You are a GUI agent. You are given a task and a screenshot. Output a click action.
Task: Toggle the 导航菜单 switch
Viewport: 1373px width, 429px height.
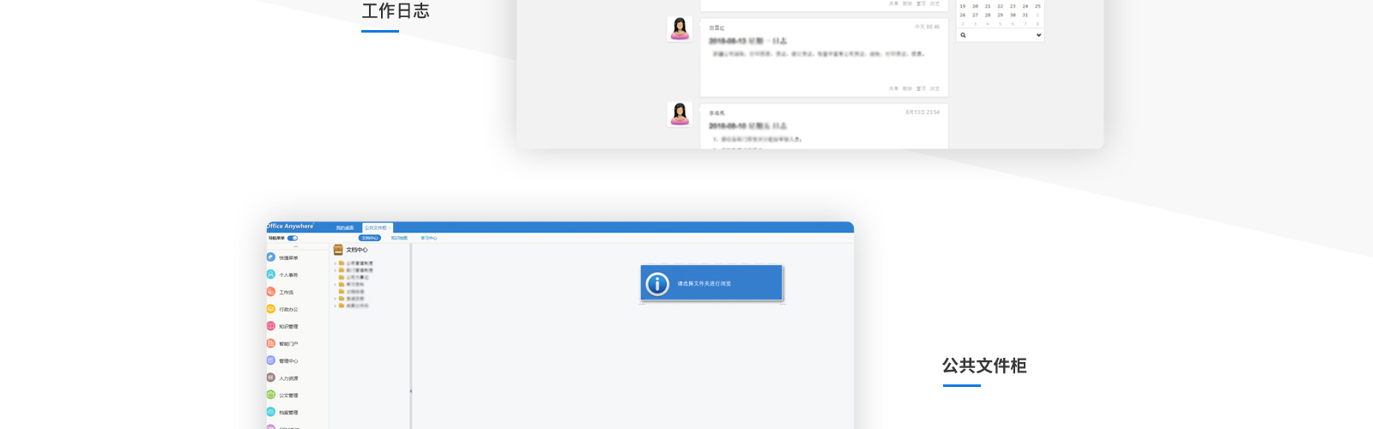293,238
